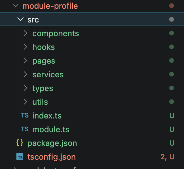Click the green status dot on components

coord(172,33)
